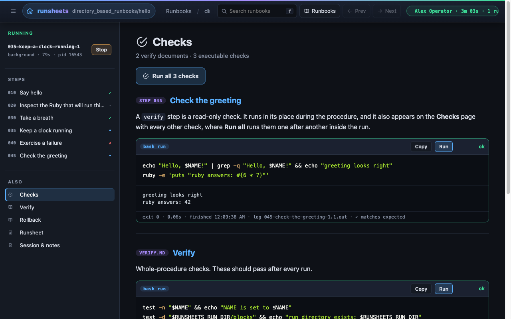Stop the running background step

pos(101,50)
